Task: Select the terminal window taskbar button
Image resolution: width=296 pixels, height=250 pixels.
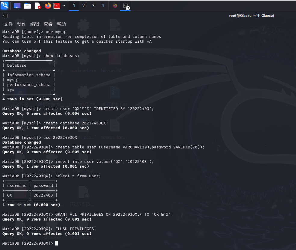Action: coord(125,6)
